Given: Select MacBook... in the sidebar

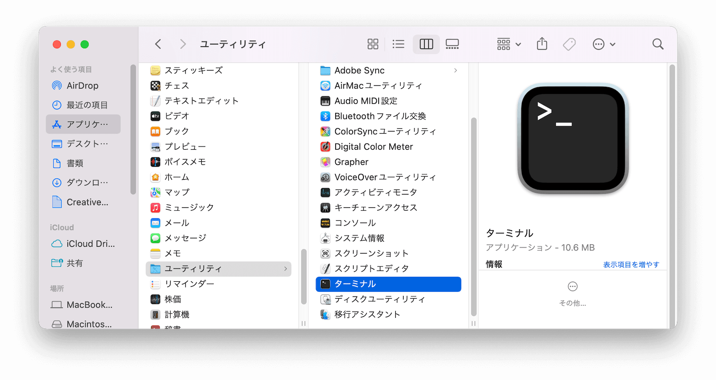Looking at the screenshot, I should point(83,305).
